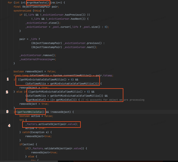The width and height of the screenshot is (178, 162).
Task: Click 'idleTimeMilis > getSoftMinEvictableIdleTimeMillis()' comparison
Action: (x=64, y=96)
